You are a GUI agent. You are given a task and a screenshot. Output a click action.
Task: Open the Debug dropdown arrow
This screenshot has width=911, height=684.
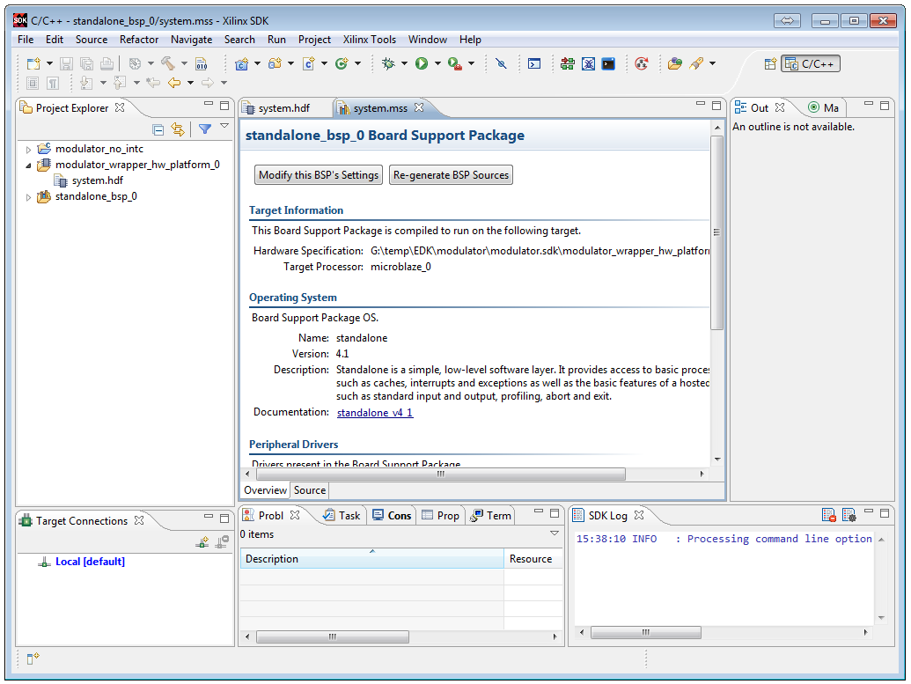tap(404, 64)
